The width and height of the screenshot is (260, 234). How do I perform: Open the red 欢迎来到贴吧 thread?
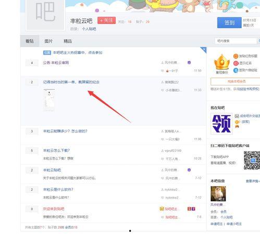(x=54, y=209)
